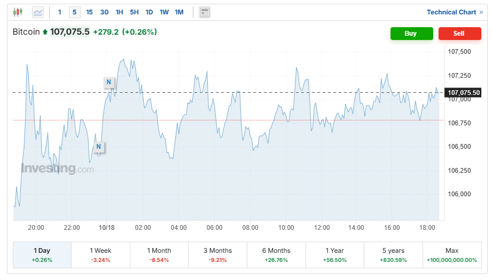Open the news panel icon in toolbar

204,12
